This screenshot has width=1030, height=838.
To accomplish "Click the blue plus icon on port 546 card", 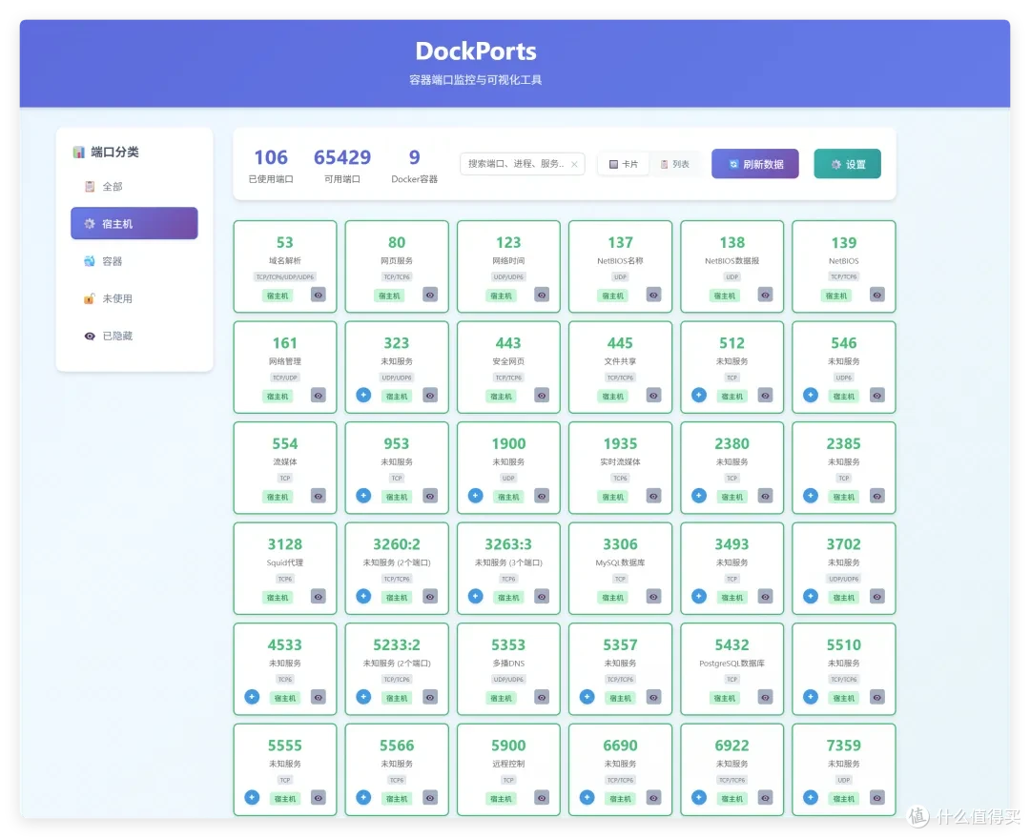I will 811,396.
